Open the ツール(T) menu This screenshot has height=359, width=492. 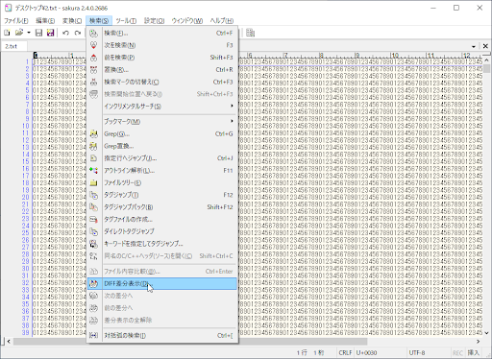[x=126, y=21]
